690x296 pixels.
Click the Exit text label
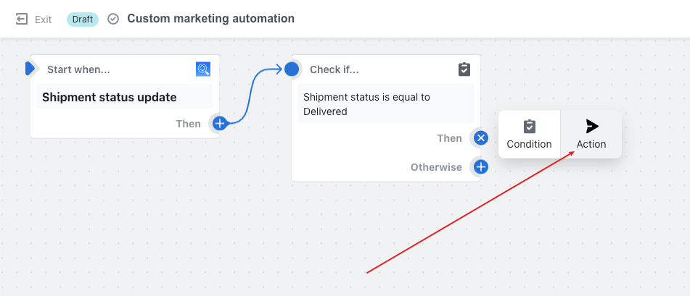coord(44,20)
